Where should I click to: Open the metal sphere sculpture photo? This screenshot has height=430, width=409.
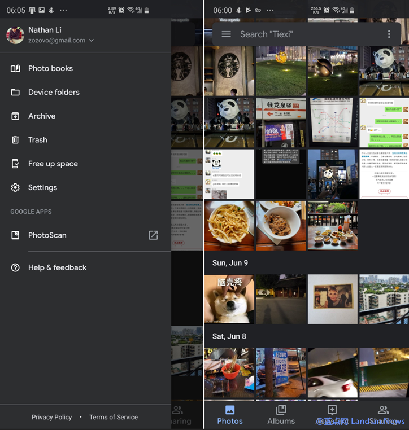[333, 71]
